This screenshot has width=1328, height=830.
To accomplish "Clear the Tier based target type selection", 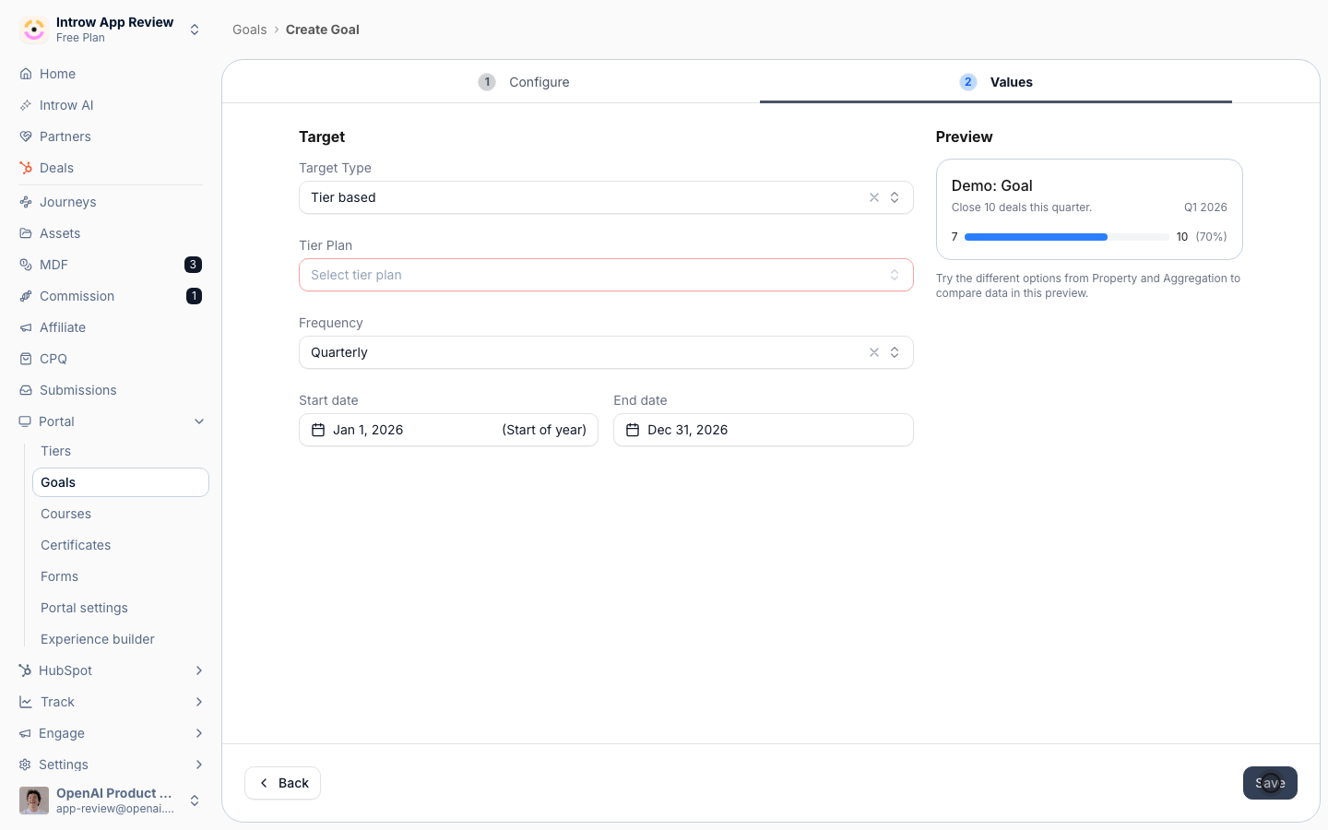I will pos(874,197).
